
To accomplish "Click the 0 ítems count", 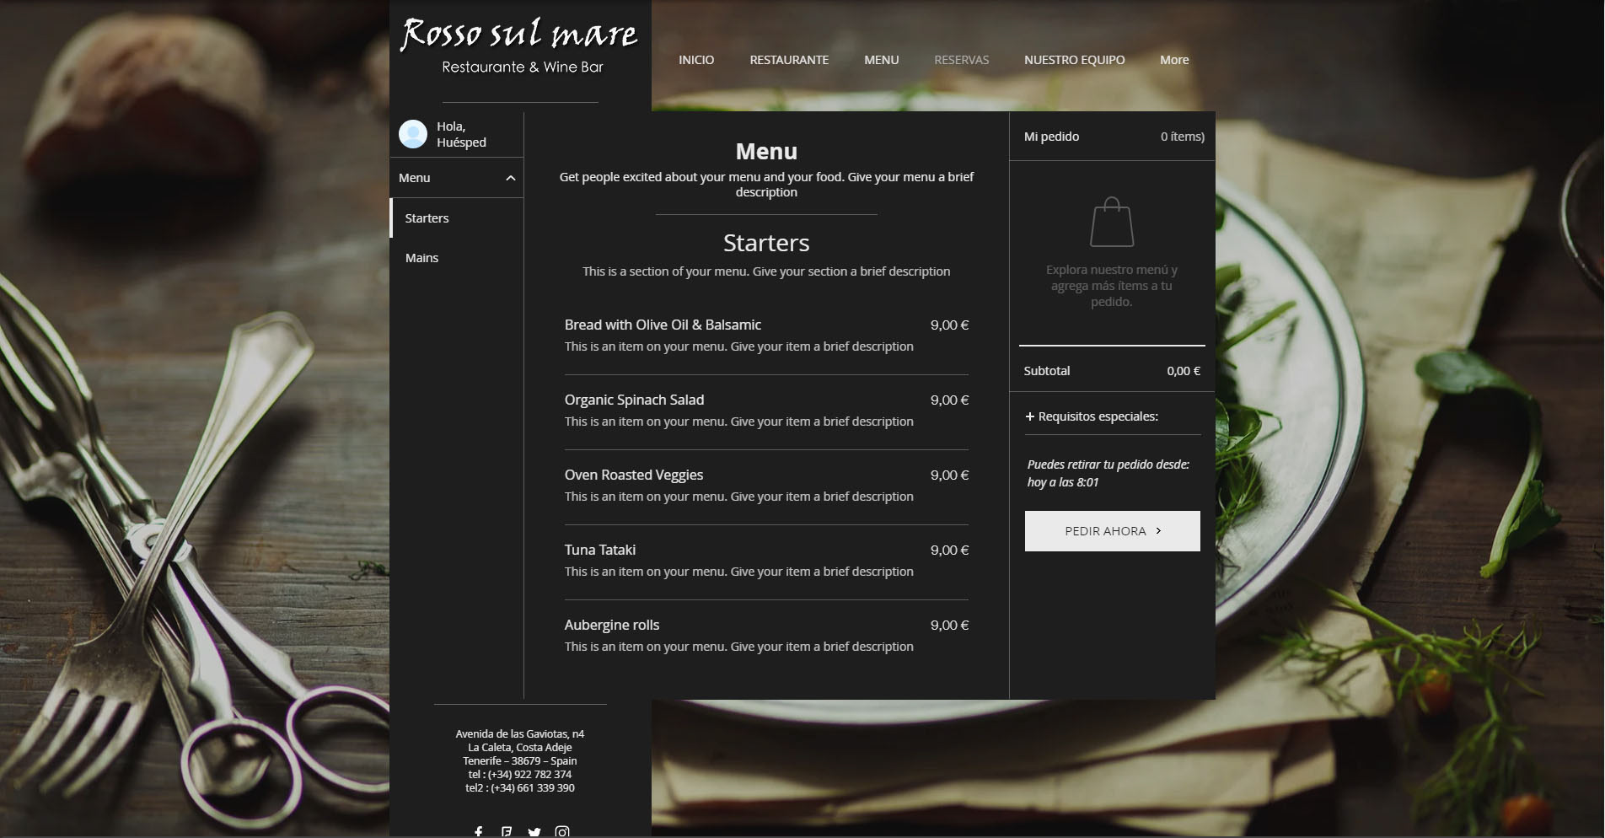I will pyautogui.click(x=1183, y=137).
